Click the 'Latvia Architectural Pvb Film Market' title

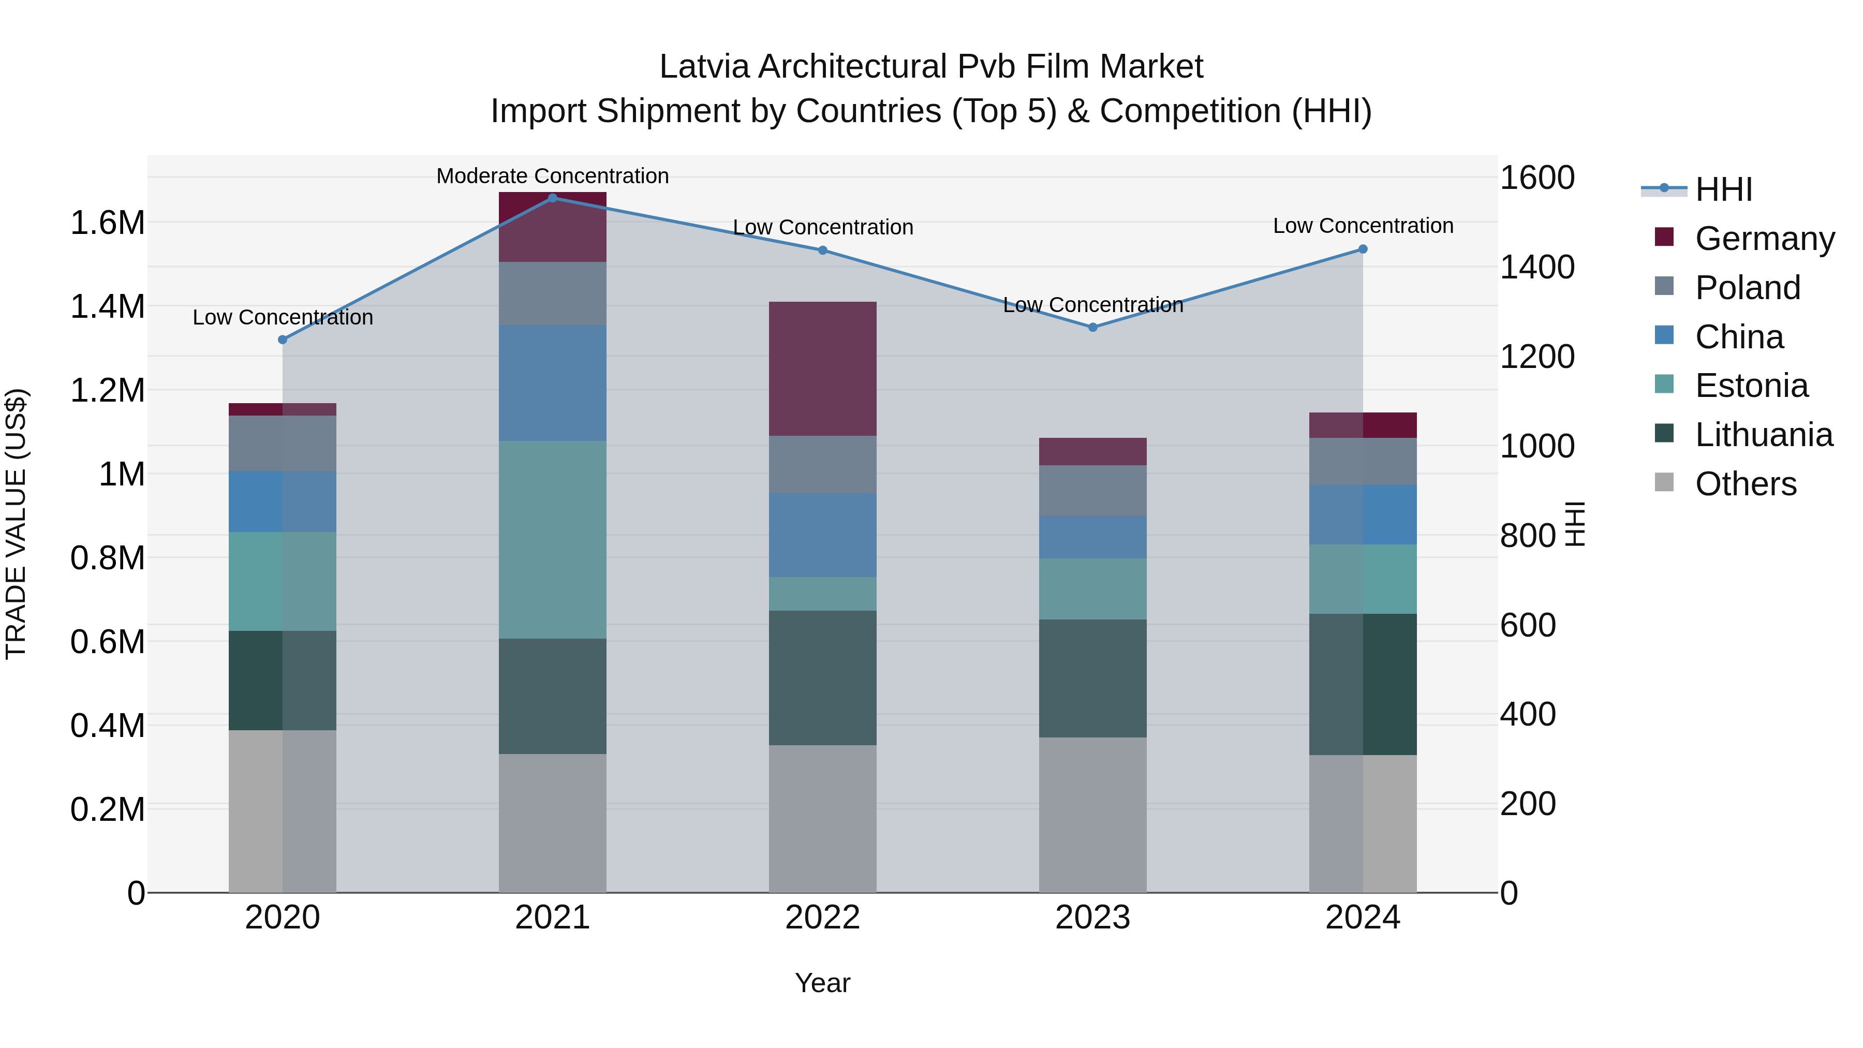point(931,67)
